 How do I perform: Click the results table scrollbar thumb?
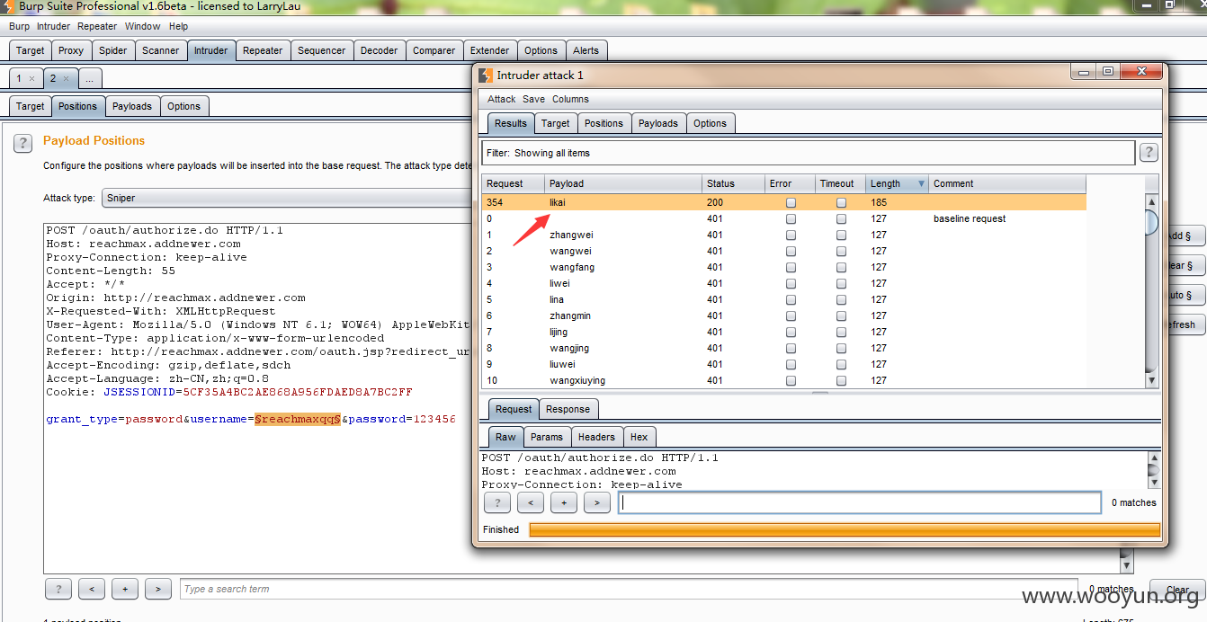[x=1151, y=222]
